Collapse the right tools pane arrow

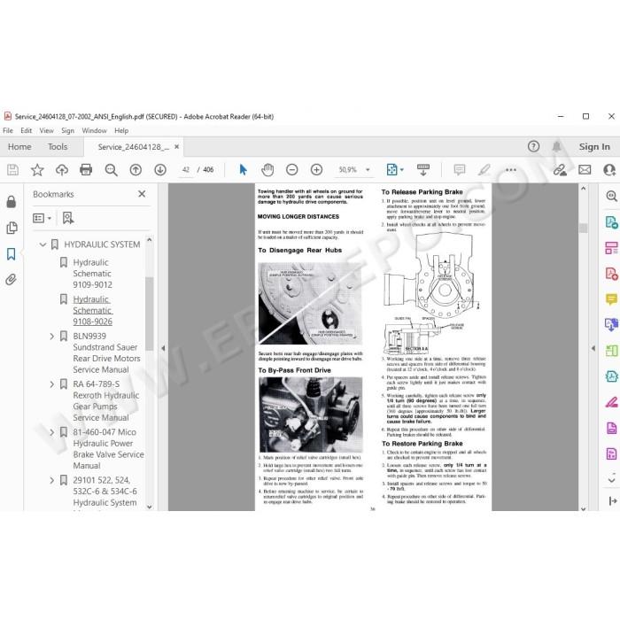pos(593,348)
